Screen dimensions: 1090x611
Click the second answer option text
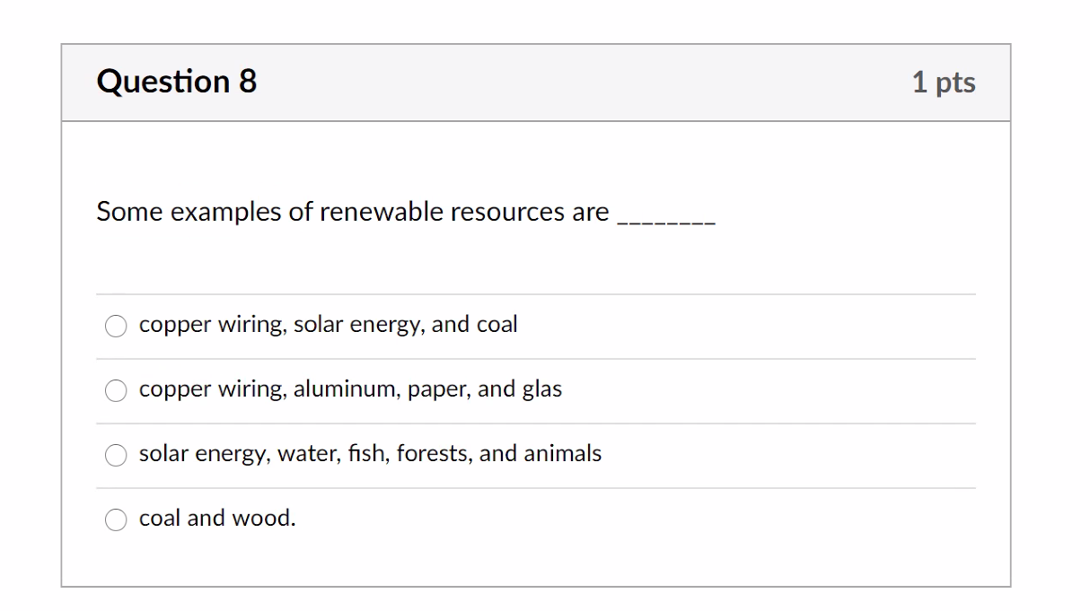pyautogui.click(x=351, y=389)
